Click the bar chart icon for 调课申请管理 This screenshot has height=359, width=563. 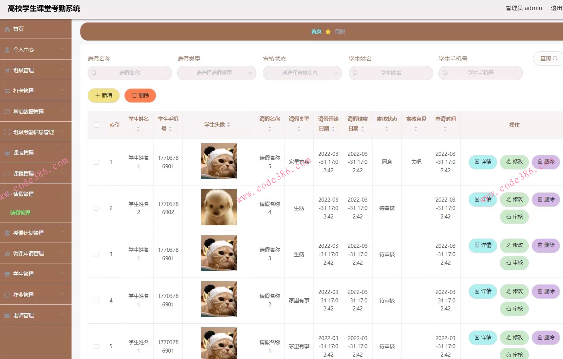7,254
